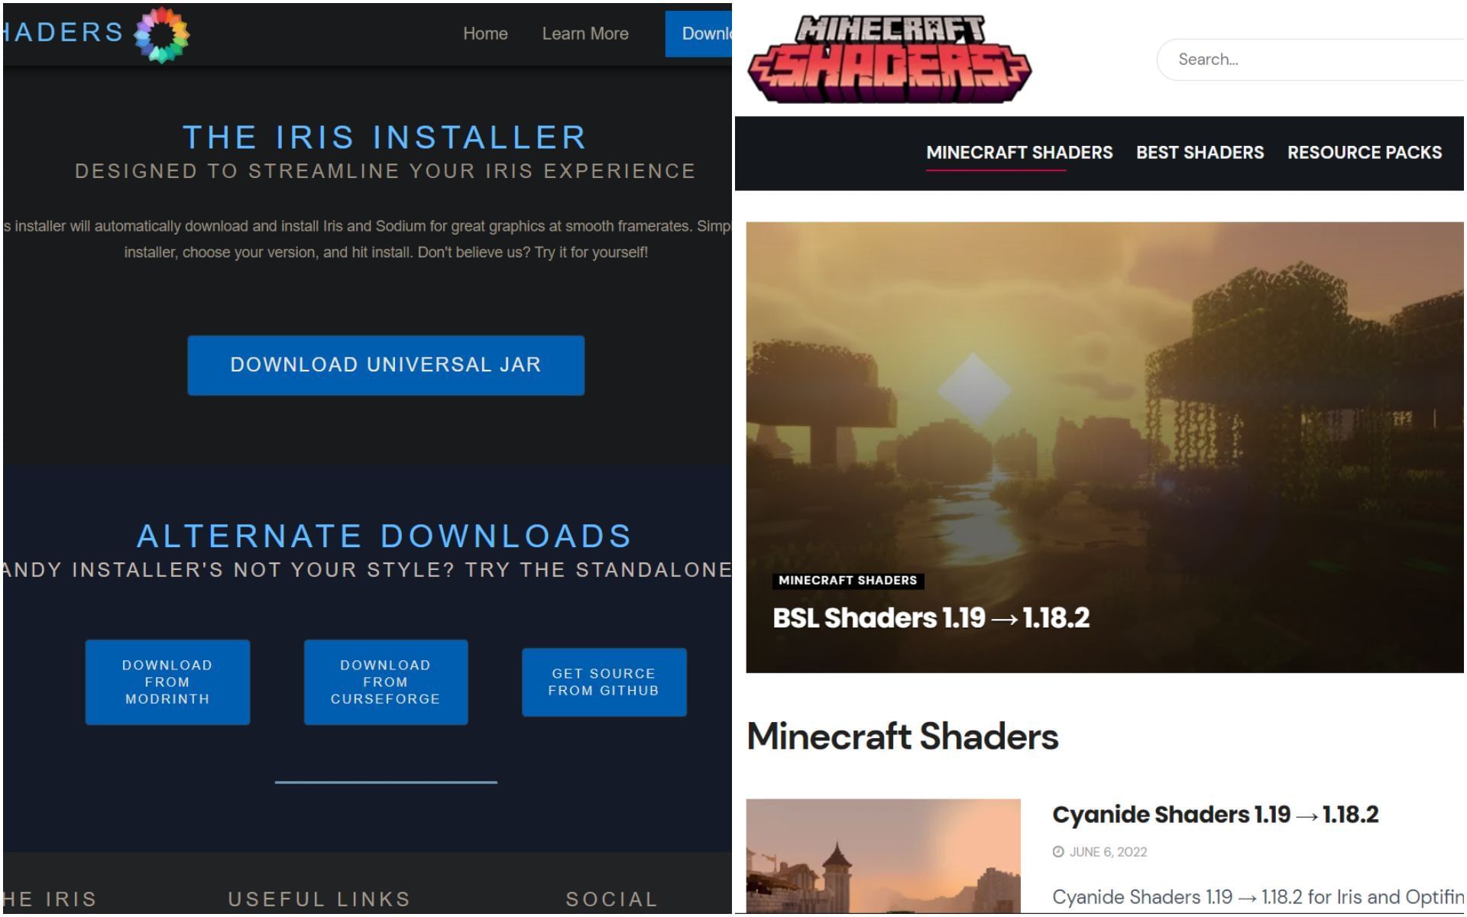Open the BSL Shaders 1.19 article headline
The image size is (1467, 917).
tap(932, 617)
